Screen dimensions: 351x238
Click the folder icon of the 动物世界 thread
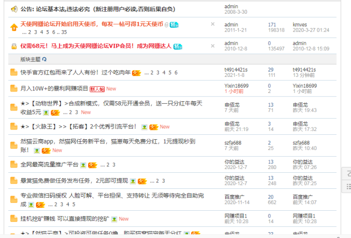point(14,108)
